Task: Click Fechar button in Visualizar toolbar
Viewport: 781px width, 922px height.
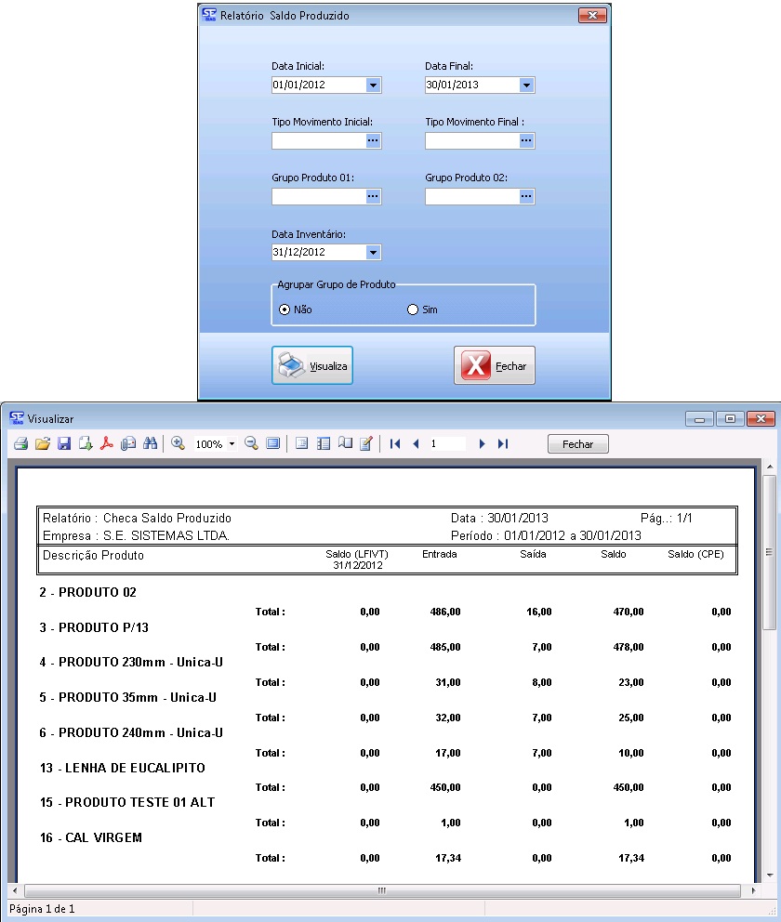Action: point(577,444)
